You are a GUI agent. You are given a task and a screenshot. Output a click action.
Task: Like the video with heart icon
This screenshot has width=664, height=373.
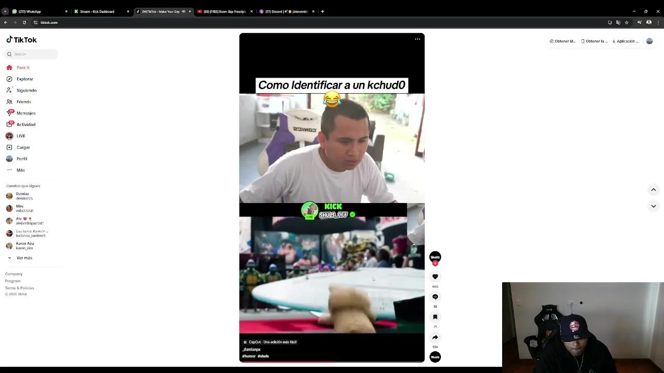coord(435,277)
